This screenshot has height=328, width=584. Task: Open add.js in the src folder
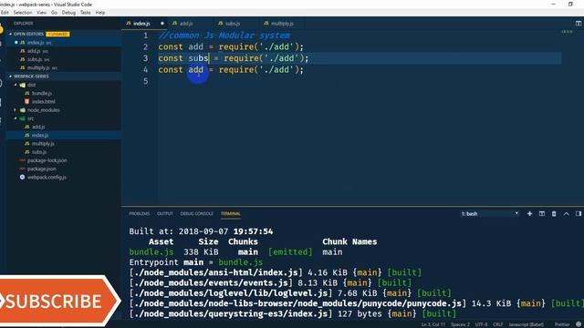[63, 127]
